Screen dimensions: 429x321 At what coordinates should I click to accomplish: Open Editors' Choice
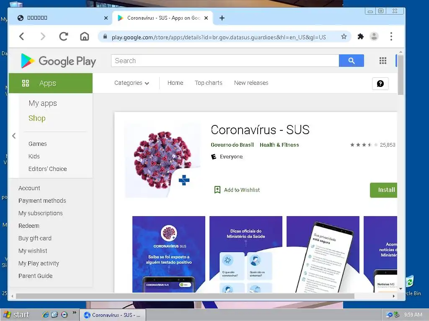48,169
